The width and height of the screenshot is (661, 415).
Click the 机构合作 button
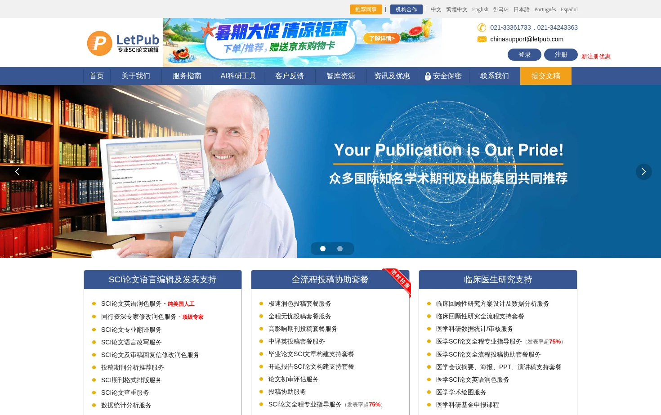[406, 9]
